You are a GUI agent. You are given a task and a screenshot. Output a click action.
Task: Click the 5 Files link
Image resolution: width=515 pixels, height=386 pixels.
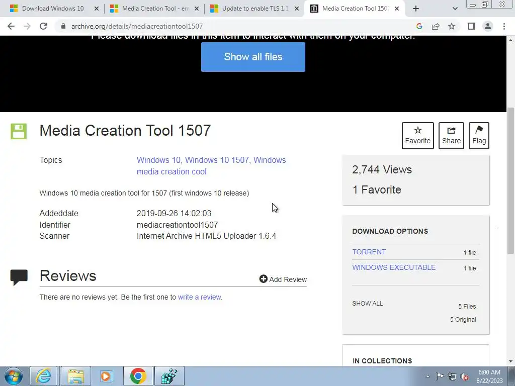pos(467,307)
